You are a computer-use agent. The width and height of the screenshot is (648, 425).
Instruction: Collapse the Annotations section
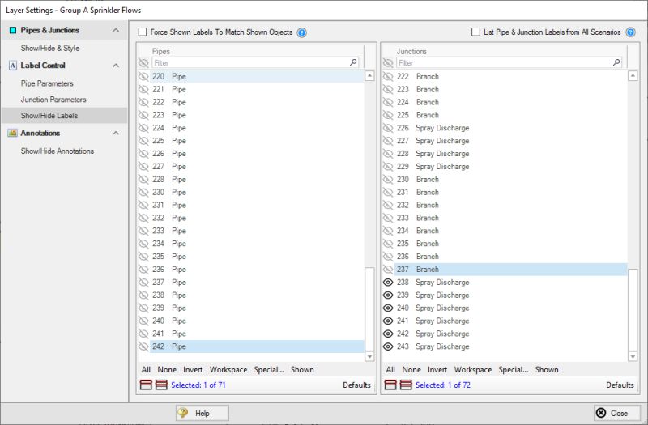pos(116,133)
